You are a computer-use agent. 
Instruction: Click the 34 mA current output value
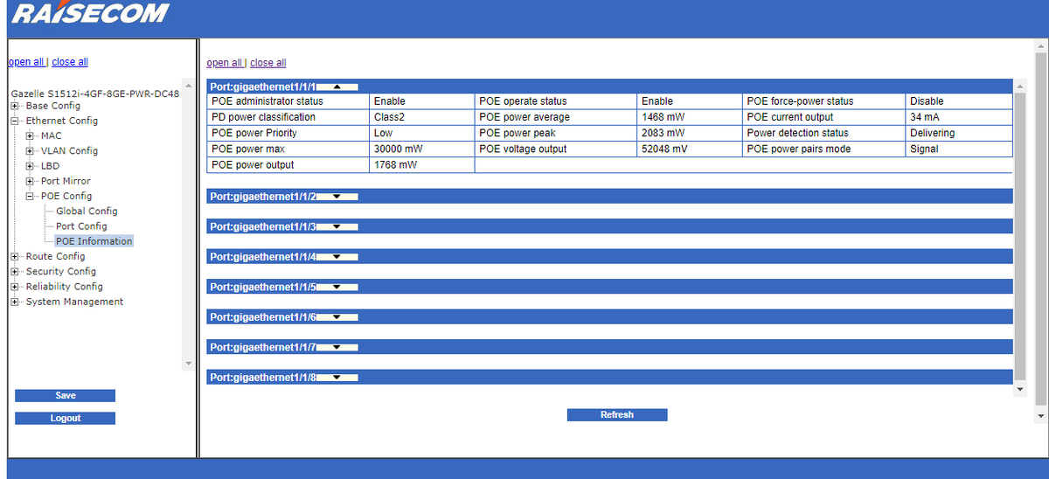coord(925,117)
